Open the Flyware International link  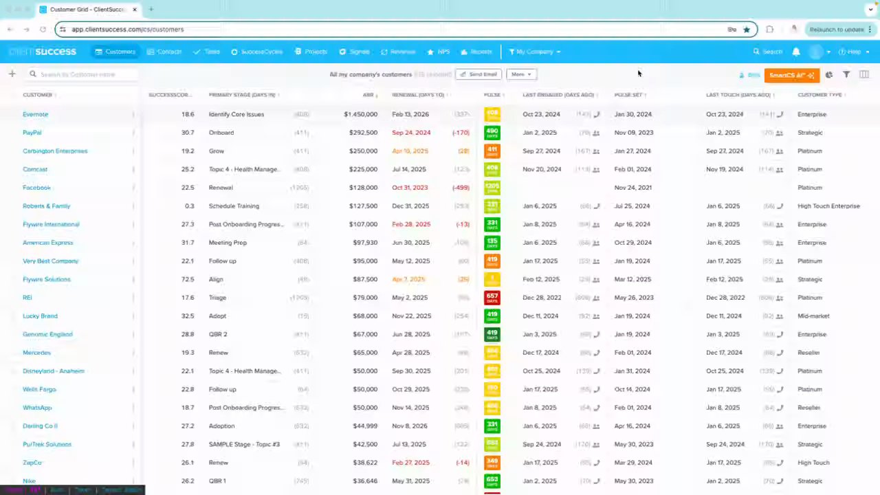[x=51, y=224]
